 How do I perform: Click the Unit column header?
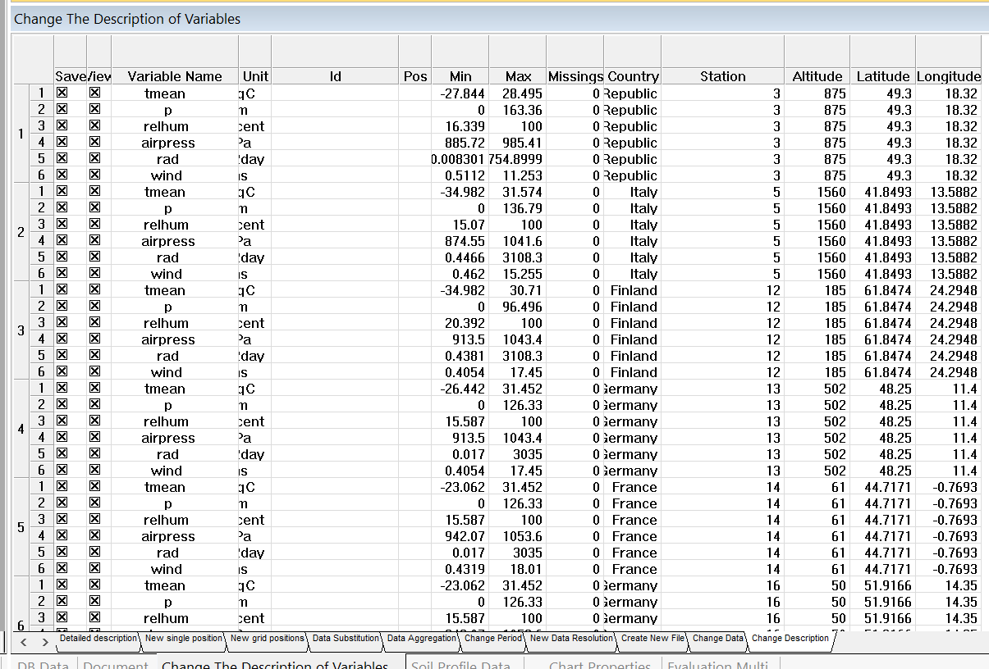coord(255,76)
